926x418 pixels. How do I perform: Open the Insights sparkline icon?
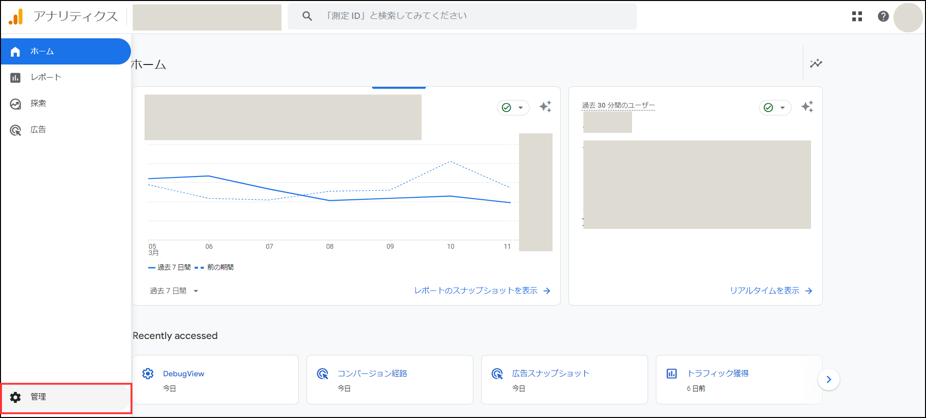(816, 64)
